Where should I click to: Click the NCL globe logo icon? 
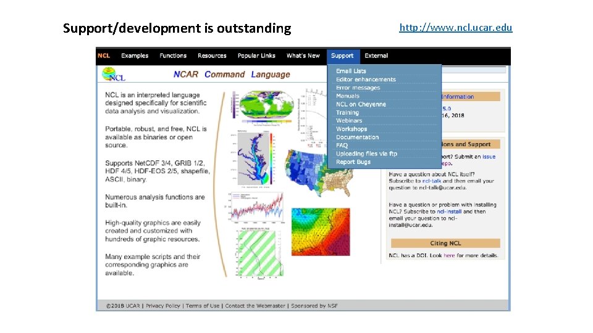(113, 75)
